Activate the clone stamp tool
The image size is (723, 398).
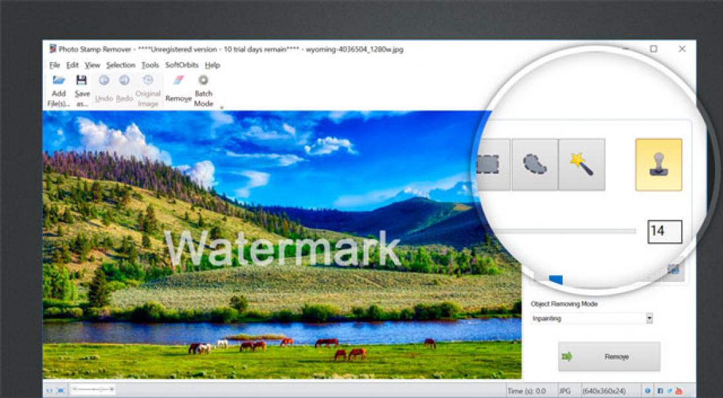(x=658, y=164)
